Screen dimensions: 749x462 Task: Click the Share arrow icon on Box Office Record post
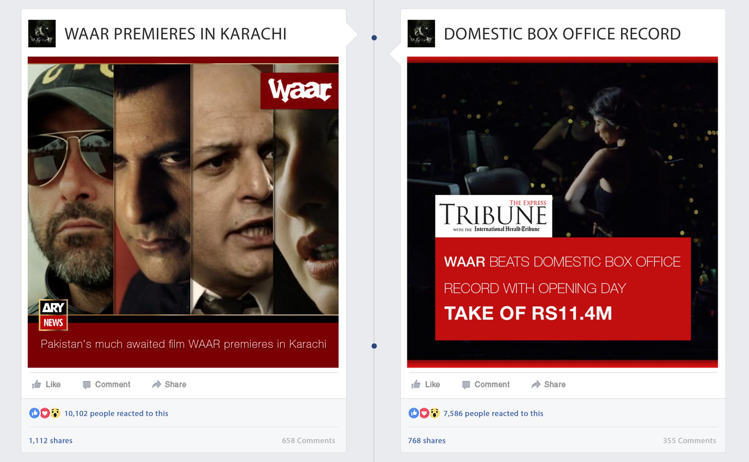pos(536,384)
